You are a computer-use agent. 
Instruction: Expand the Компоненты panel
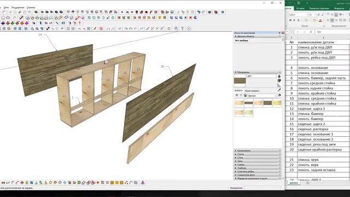tap(258, 151)
